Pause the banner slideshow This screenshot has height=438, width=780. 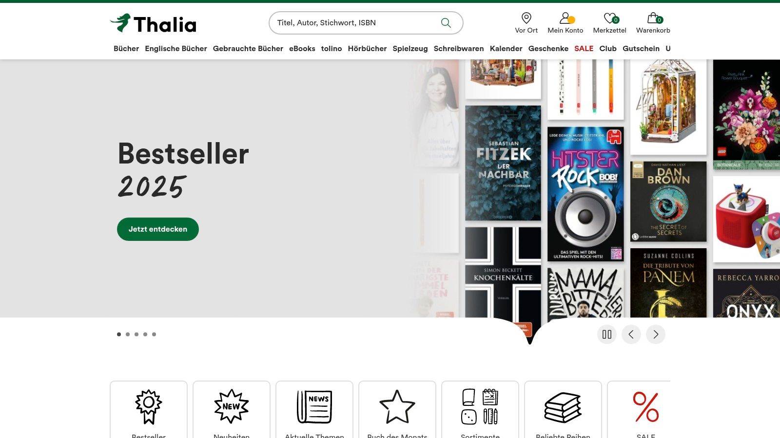pyautogui.click(x=607, y=334)
